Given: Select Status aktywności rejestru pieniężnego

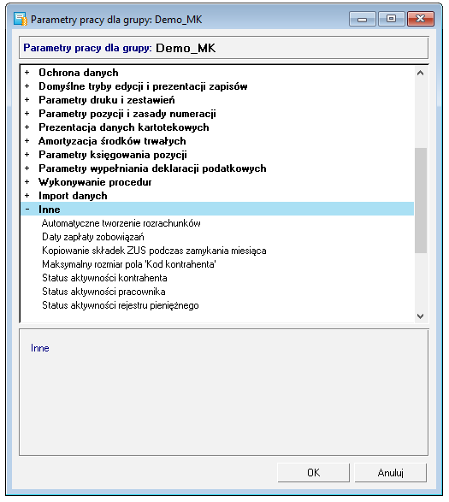Looking at the screenshot, I should tap(121, 305).
